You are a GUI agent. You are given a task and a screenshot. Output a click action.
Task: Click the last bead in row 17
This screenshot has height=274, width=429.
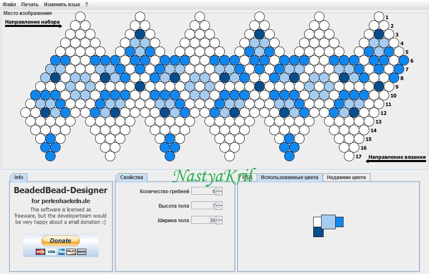[x=349, y=156]
